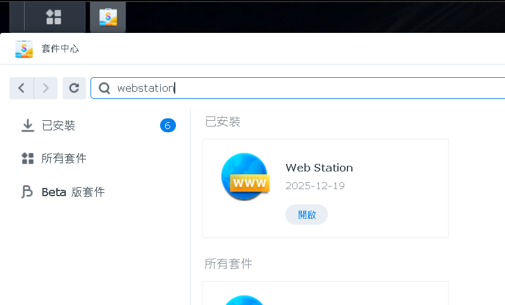This screenshot has height=305, width=505.
Task: Click the Package Center window title icon
Action: click(x=24, y=49)
